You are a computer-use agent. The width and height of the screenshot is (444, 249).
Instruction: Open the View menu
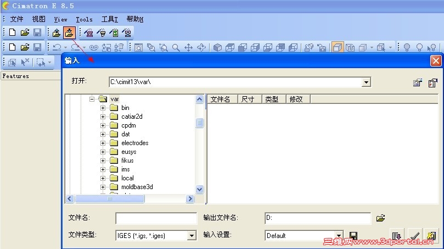pyautogui.click(x=60, y=19)
